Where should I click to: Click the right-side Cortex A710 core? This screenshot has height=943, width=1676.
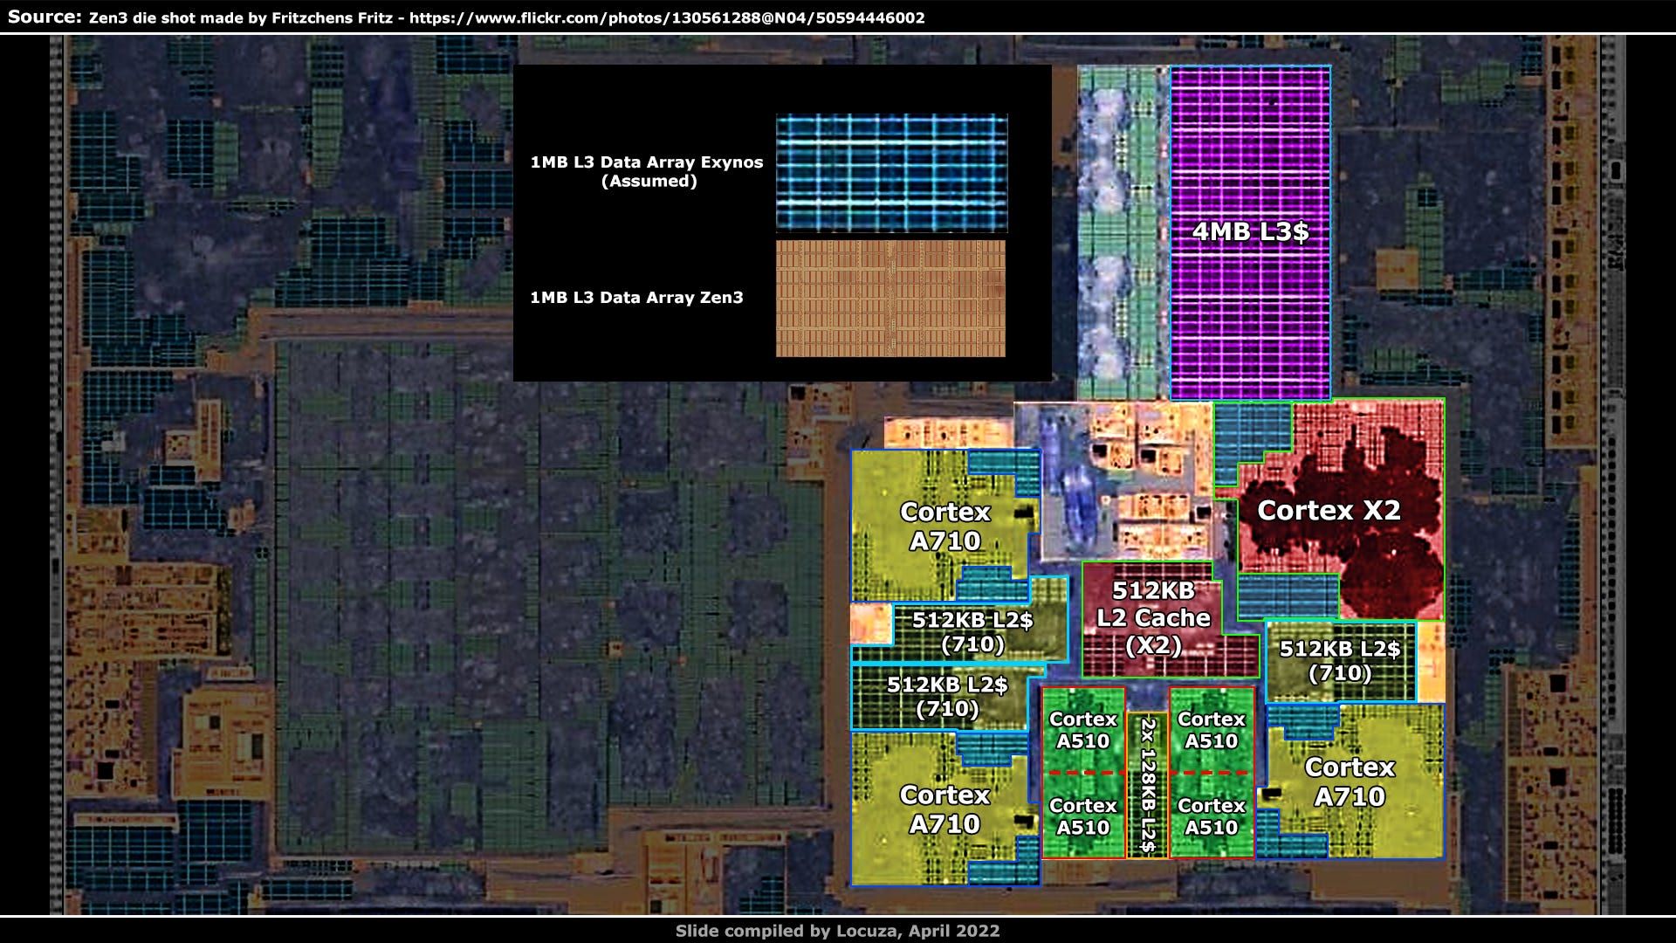[x=1350, y=781]
